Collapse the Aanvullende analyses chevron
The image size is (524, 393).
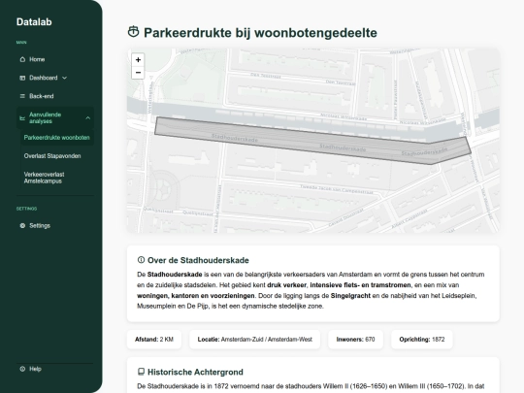tap(88, 118)
